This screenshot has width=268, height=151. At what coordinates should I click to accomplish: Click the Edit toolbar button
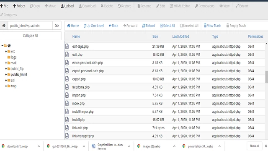(161, 6)
